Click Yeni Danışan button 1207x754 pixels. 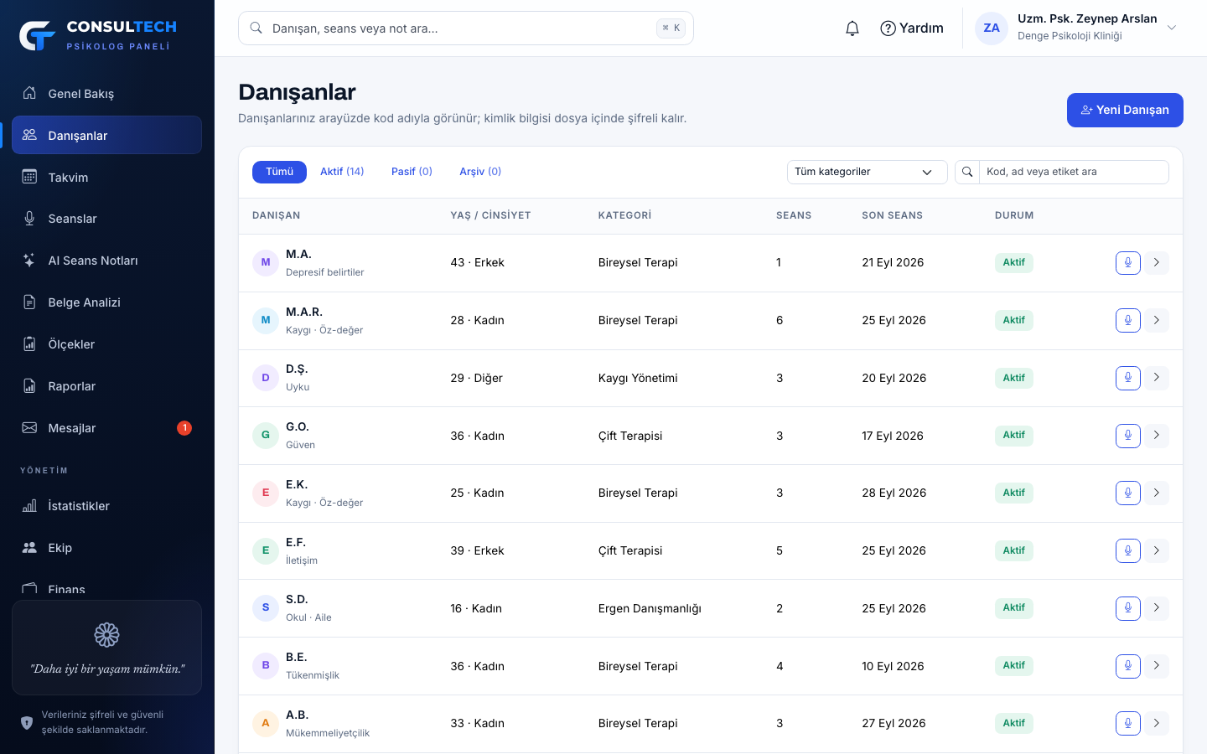pos(1125,110)
